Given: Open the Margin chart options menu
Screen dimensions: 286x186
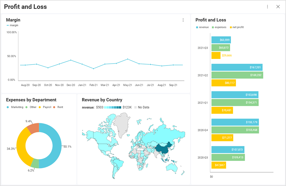Looking at the screenshot, I should [183, 20].
